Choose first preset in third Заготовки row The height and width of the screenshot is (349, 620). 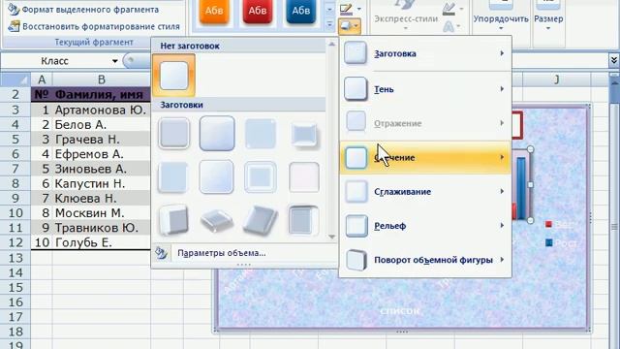click(174, 220)
